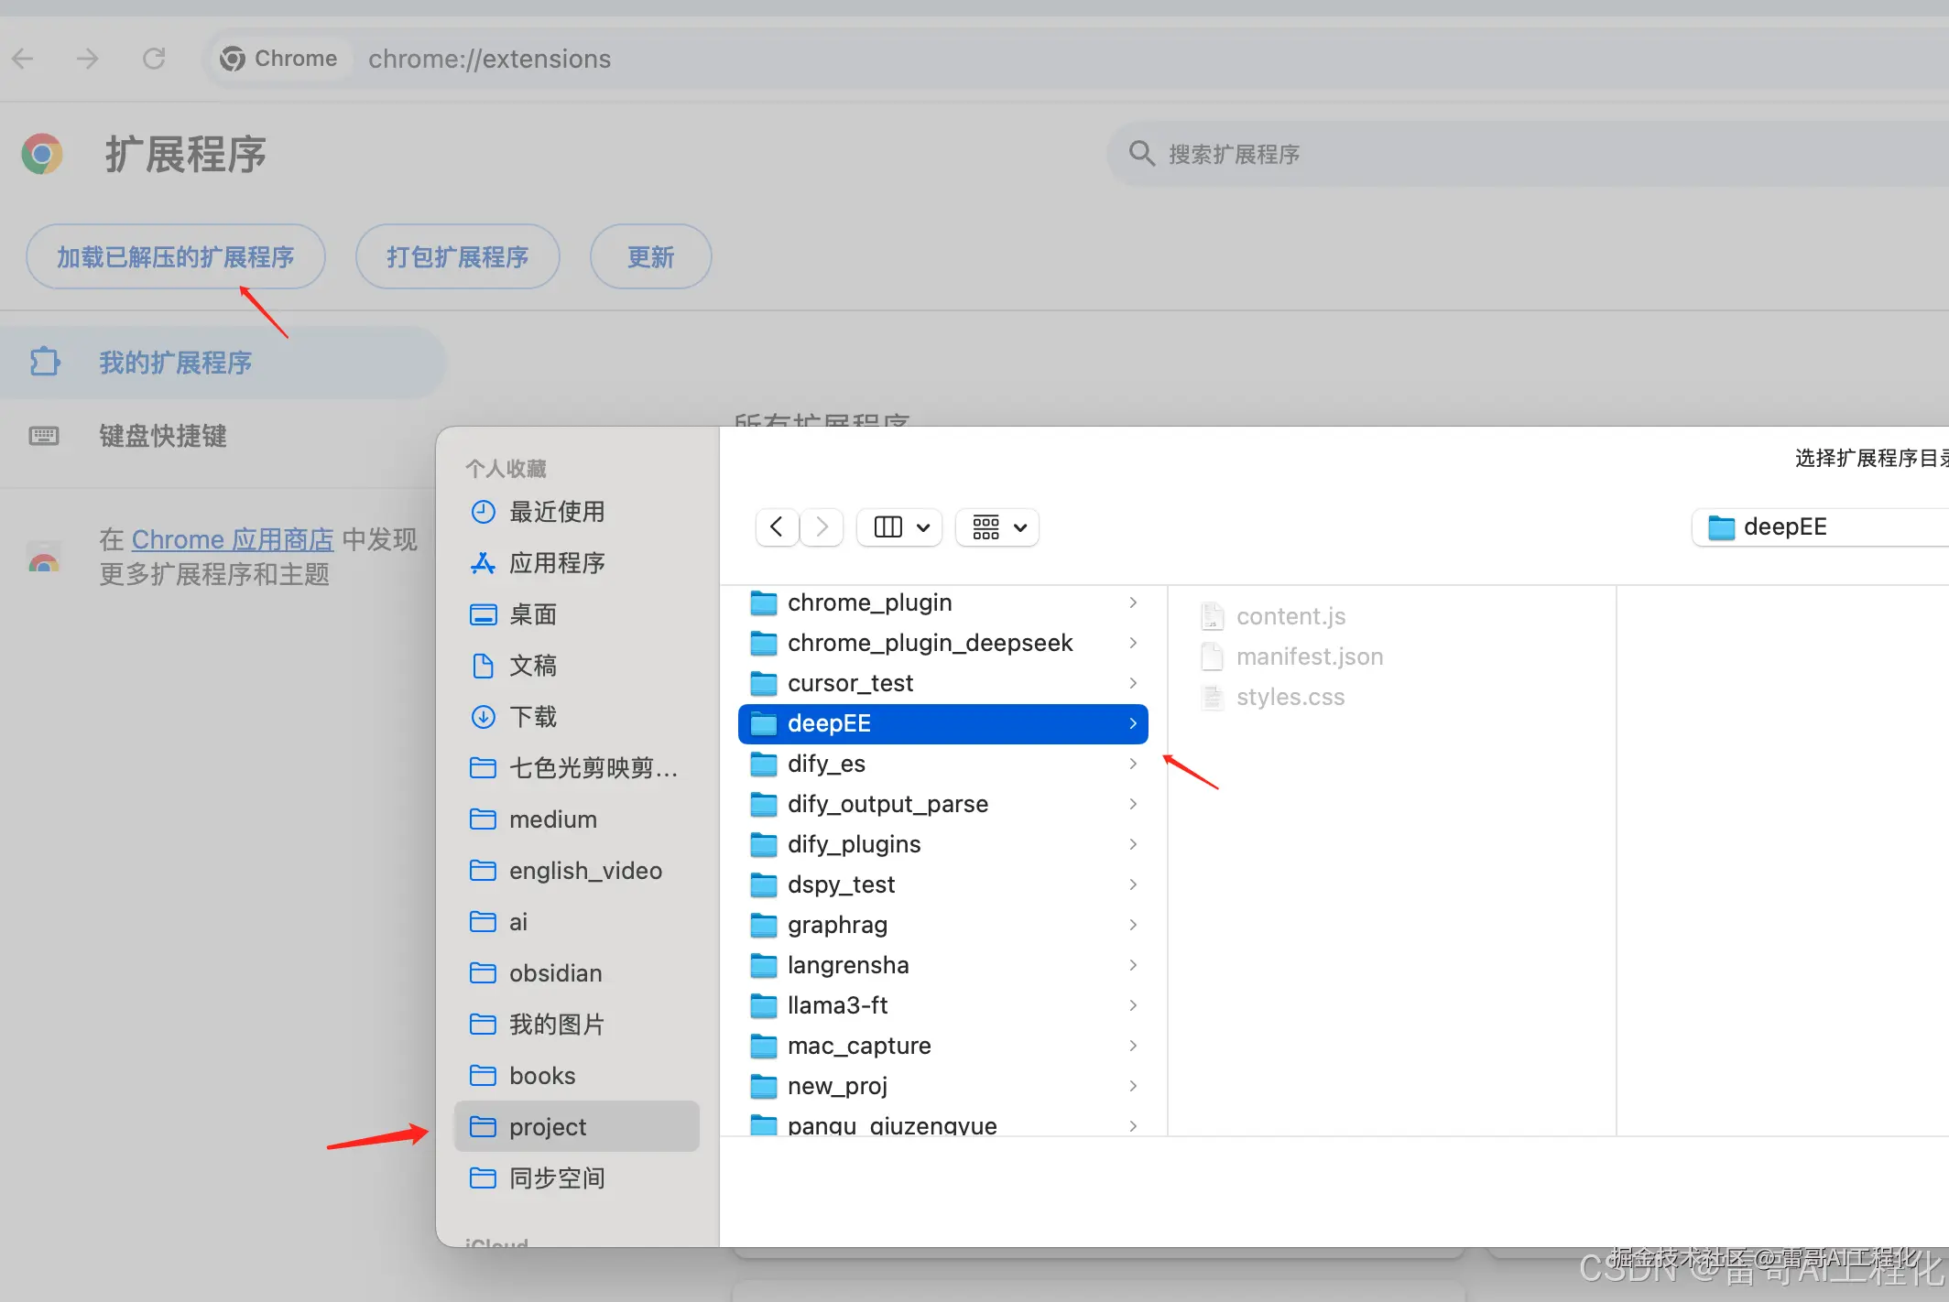Select the books favorite folder
The height and width of the screenshot is (1302, 1949).
pos(577,1076)
